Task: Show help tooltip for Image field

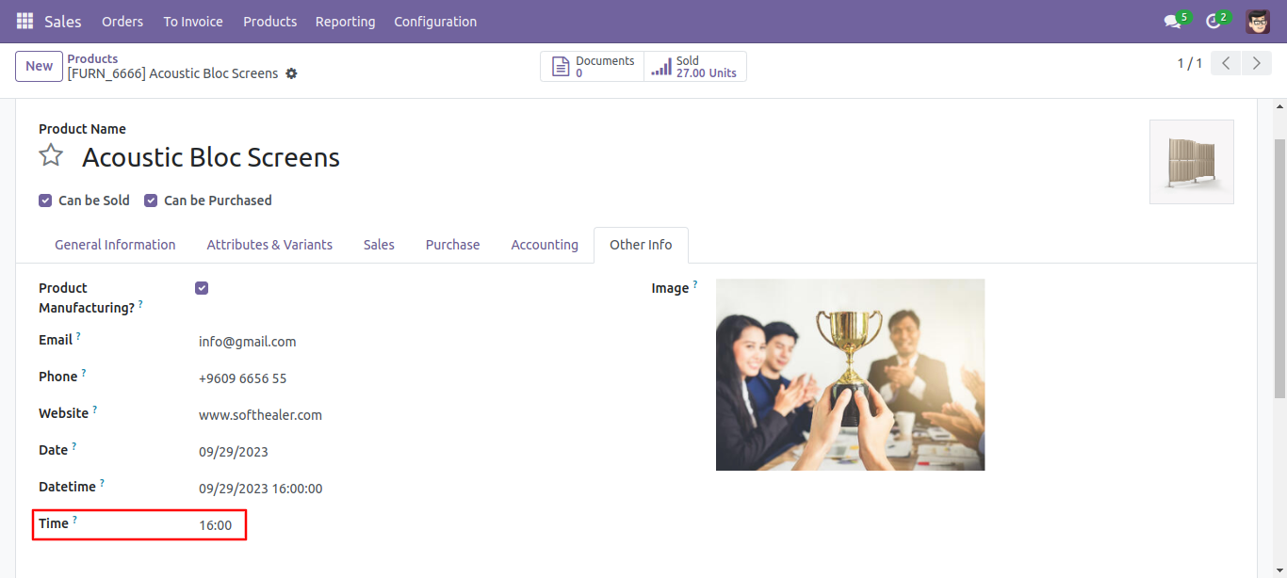Action: (x=695, y=283)
